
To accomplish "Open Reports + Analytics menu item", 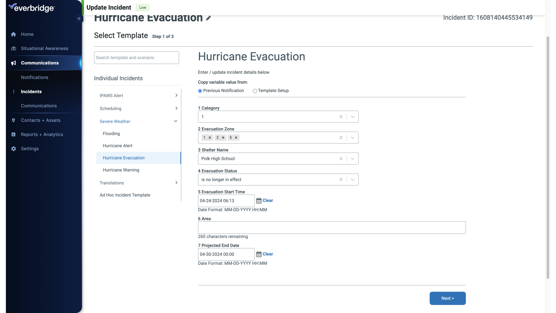I will tap(42, 134).
